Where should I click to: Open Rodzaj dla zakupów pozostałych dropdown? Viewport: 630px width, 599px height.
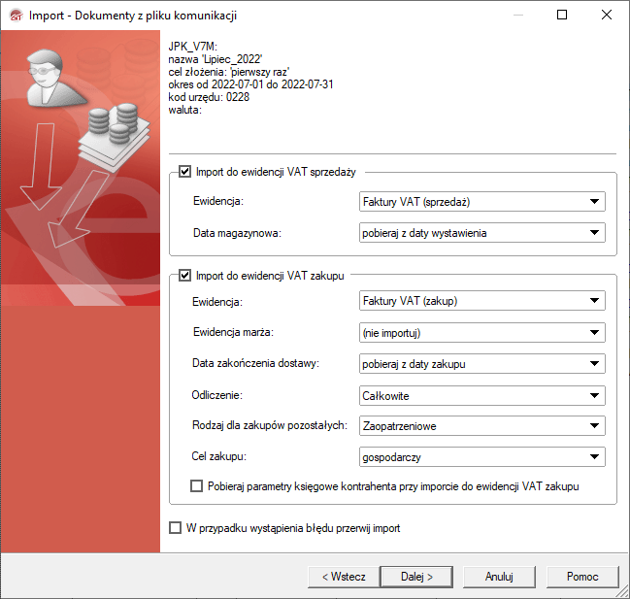coord(482,425)
